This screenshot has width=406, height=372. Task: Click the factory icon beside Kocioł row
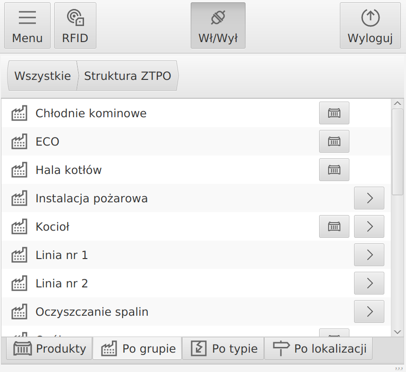click(334, 226)
